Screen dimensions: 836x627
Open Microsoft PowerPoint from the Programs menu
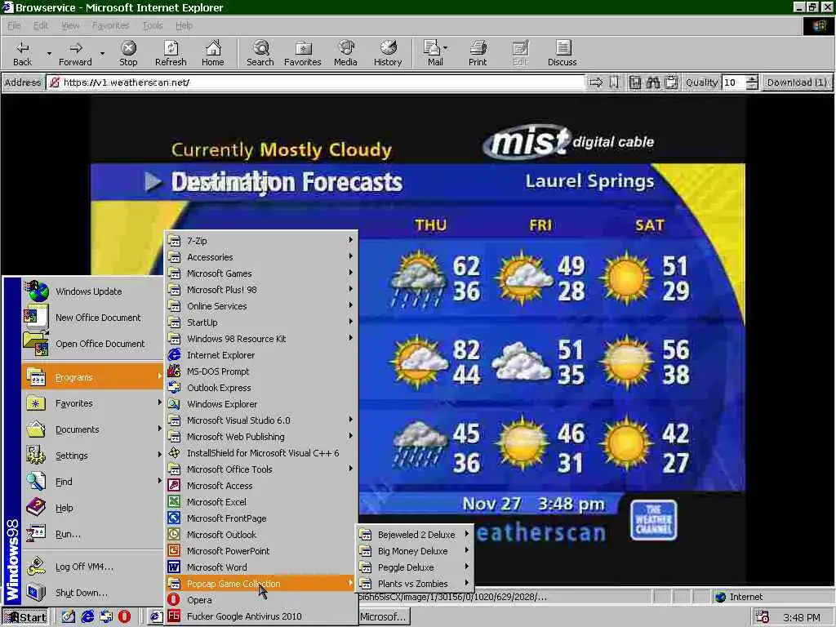(261, 551)
